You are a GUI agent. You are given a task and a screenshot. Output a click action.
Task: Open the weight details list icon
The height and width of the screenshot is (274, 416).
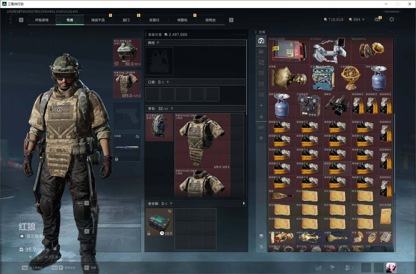[x=55, y=249]
